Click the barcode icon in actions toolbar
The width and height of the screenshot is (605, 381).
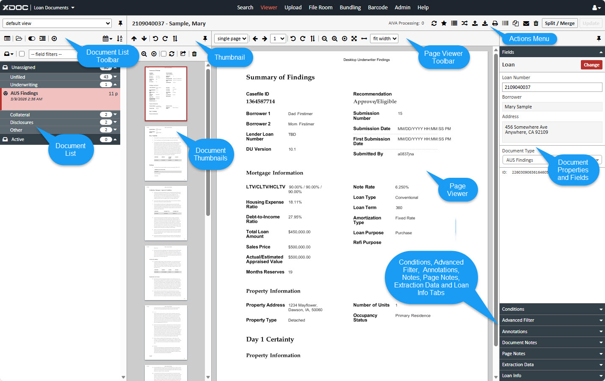(505, 23)
